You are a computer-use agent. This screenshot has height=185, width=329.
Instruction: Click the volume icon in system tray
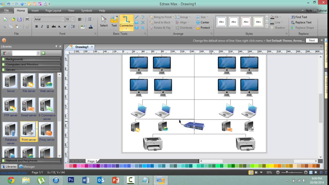(x=305, y=180)
